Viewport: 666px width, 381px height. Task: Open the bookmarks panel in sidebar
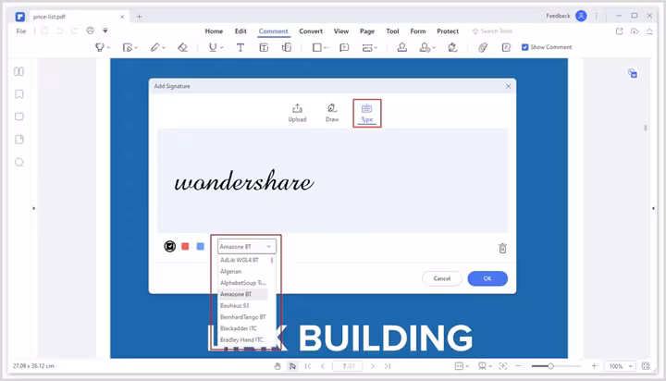pyautogui.click(x=19, y=94)
